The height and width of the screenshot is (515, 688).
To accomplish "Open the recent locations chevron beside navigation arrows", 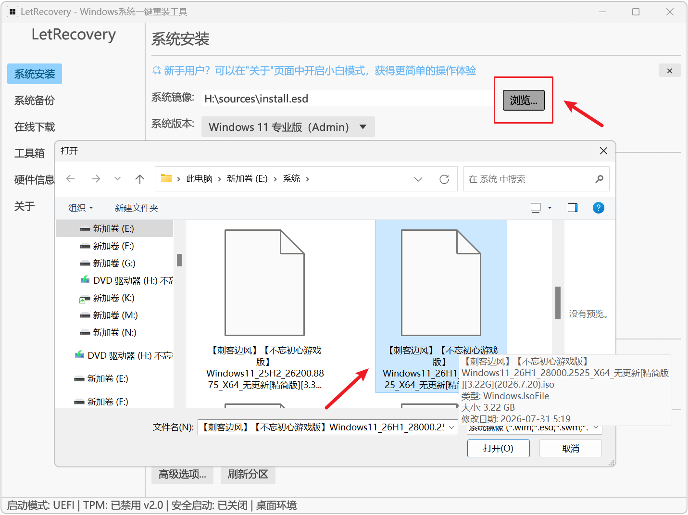I will coord(117,179).
